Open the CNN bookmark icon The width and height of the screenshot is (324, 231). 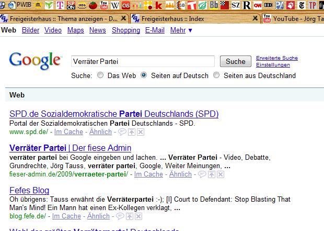coord(258,5)
